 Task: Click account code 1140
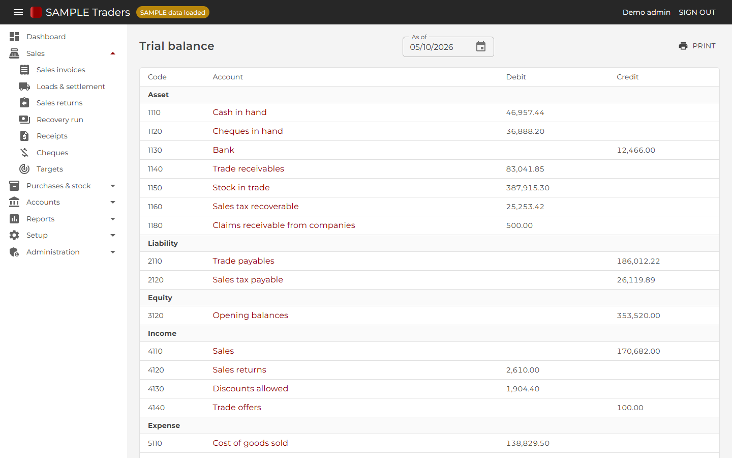pyautogui.click(x=156, y=169)
